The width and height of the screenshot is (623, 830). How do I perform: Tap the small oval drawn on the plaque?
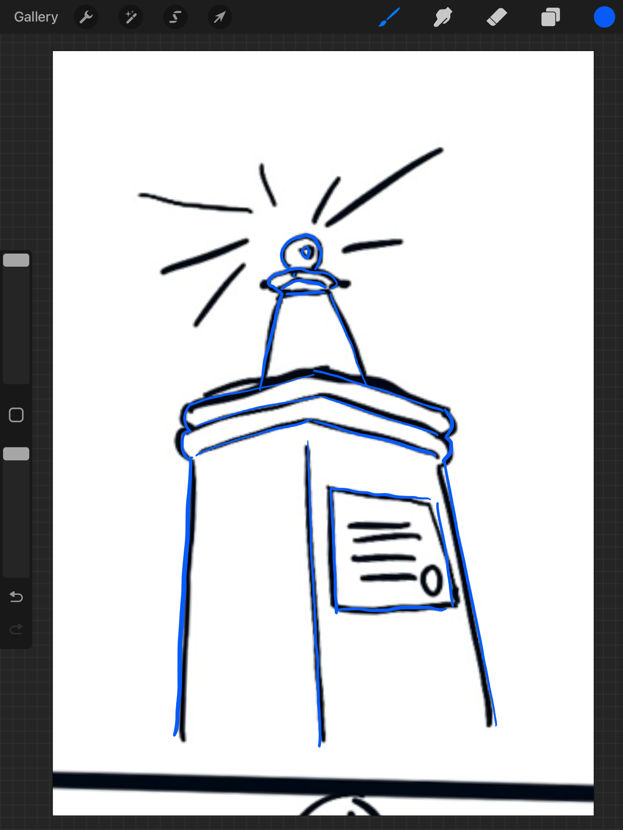pos(431,580)
